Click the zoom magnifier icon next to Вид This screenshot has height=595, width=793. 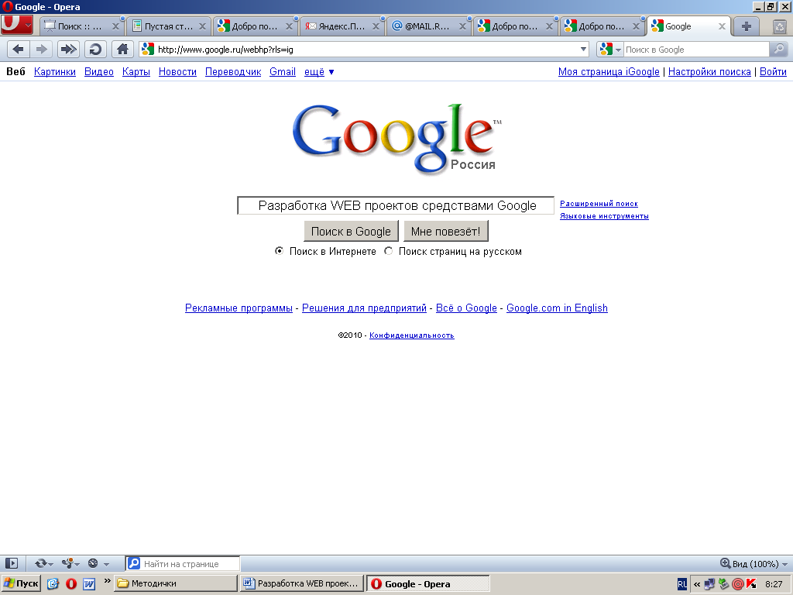[725, 563]
